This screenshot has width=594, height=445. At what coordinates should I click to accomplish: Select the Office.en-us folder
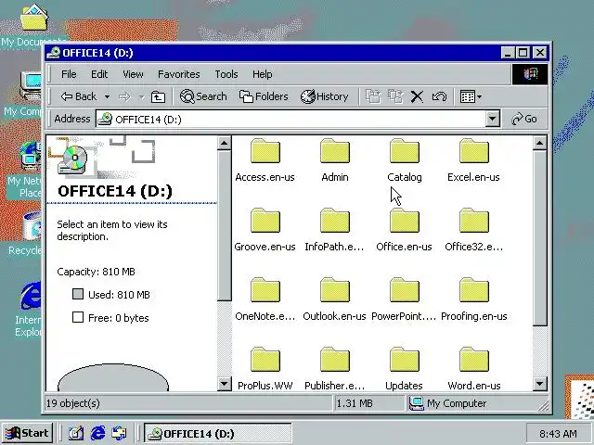tap(405, 230)
